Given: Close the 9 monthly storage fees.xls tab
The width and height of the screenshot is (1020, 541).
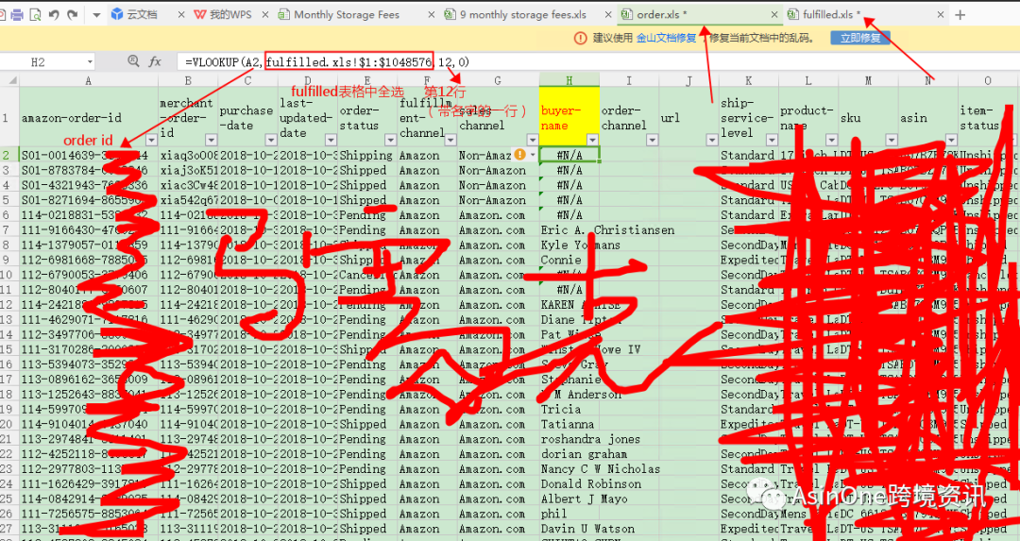Looking at the screenshot, I should [607, 14].
